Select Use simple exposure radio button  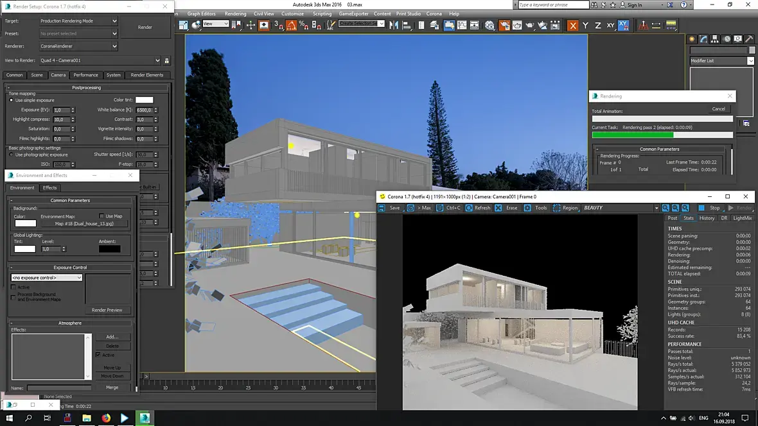11,100
